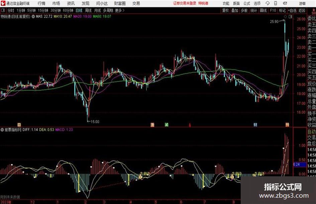The height and width of the screenshot is (204, 316).
Task: Click the mobile phone icon
Action: pyautogui.click(x=276, y=3)
